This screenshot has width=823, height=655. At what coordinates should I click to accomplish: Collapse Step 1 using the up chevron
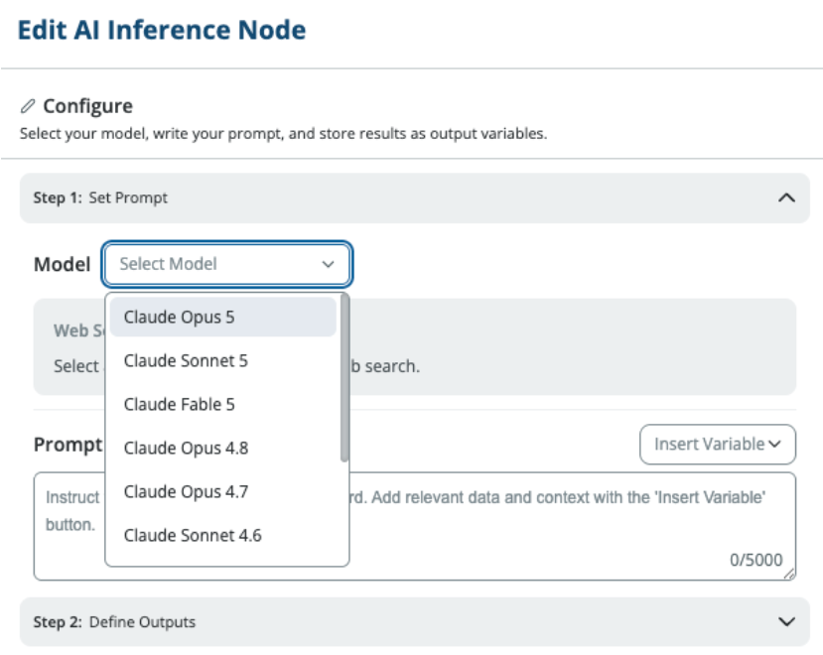point(785,197)
